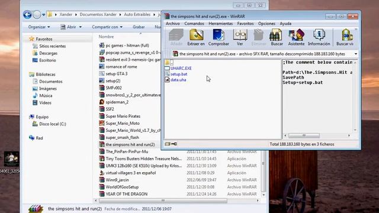Click the Explorer back arrow button

[x=27, y=15]
